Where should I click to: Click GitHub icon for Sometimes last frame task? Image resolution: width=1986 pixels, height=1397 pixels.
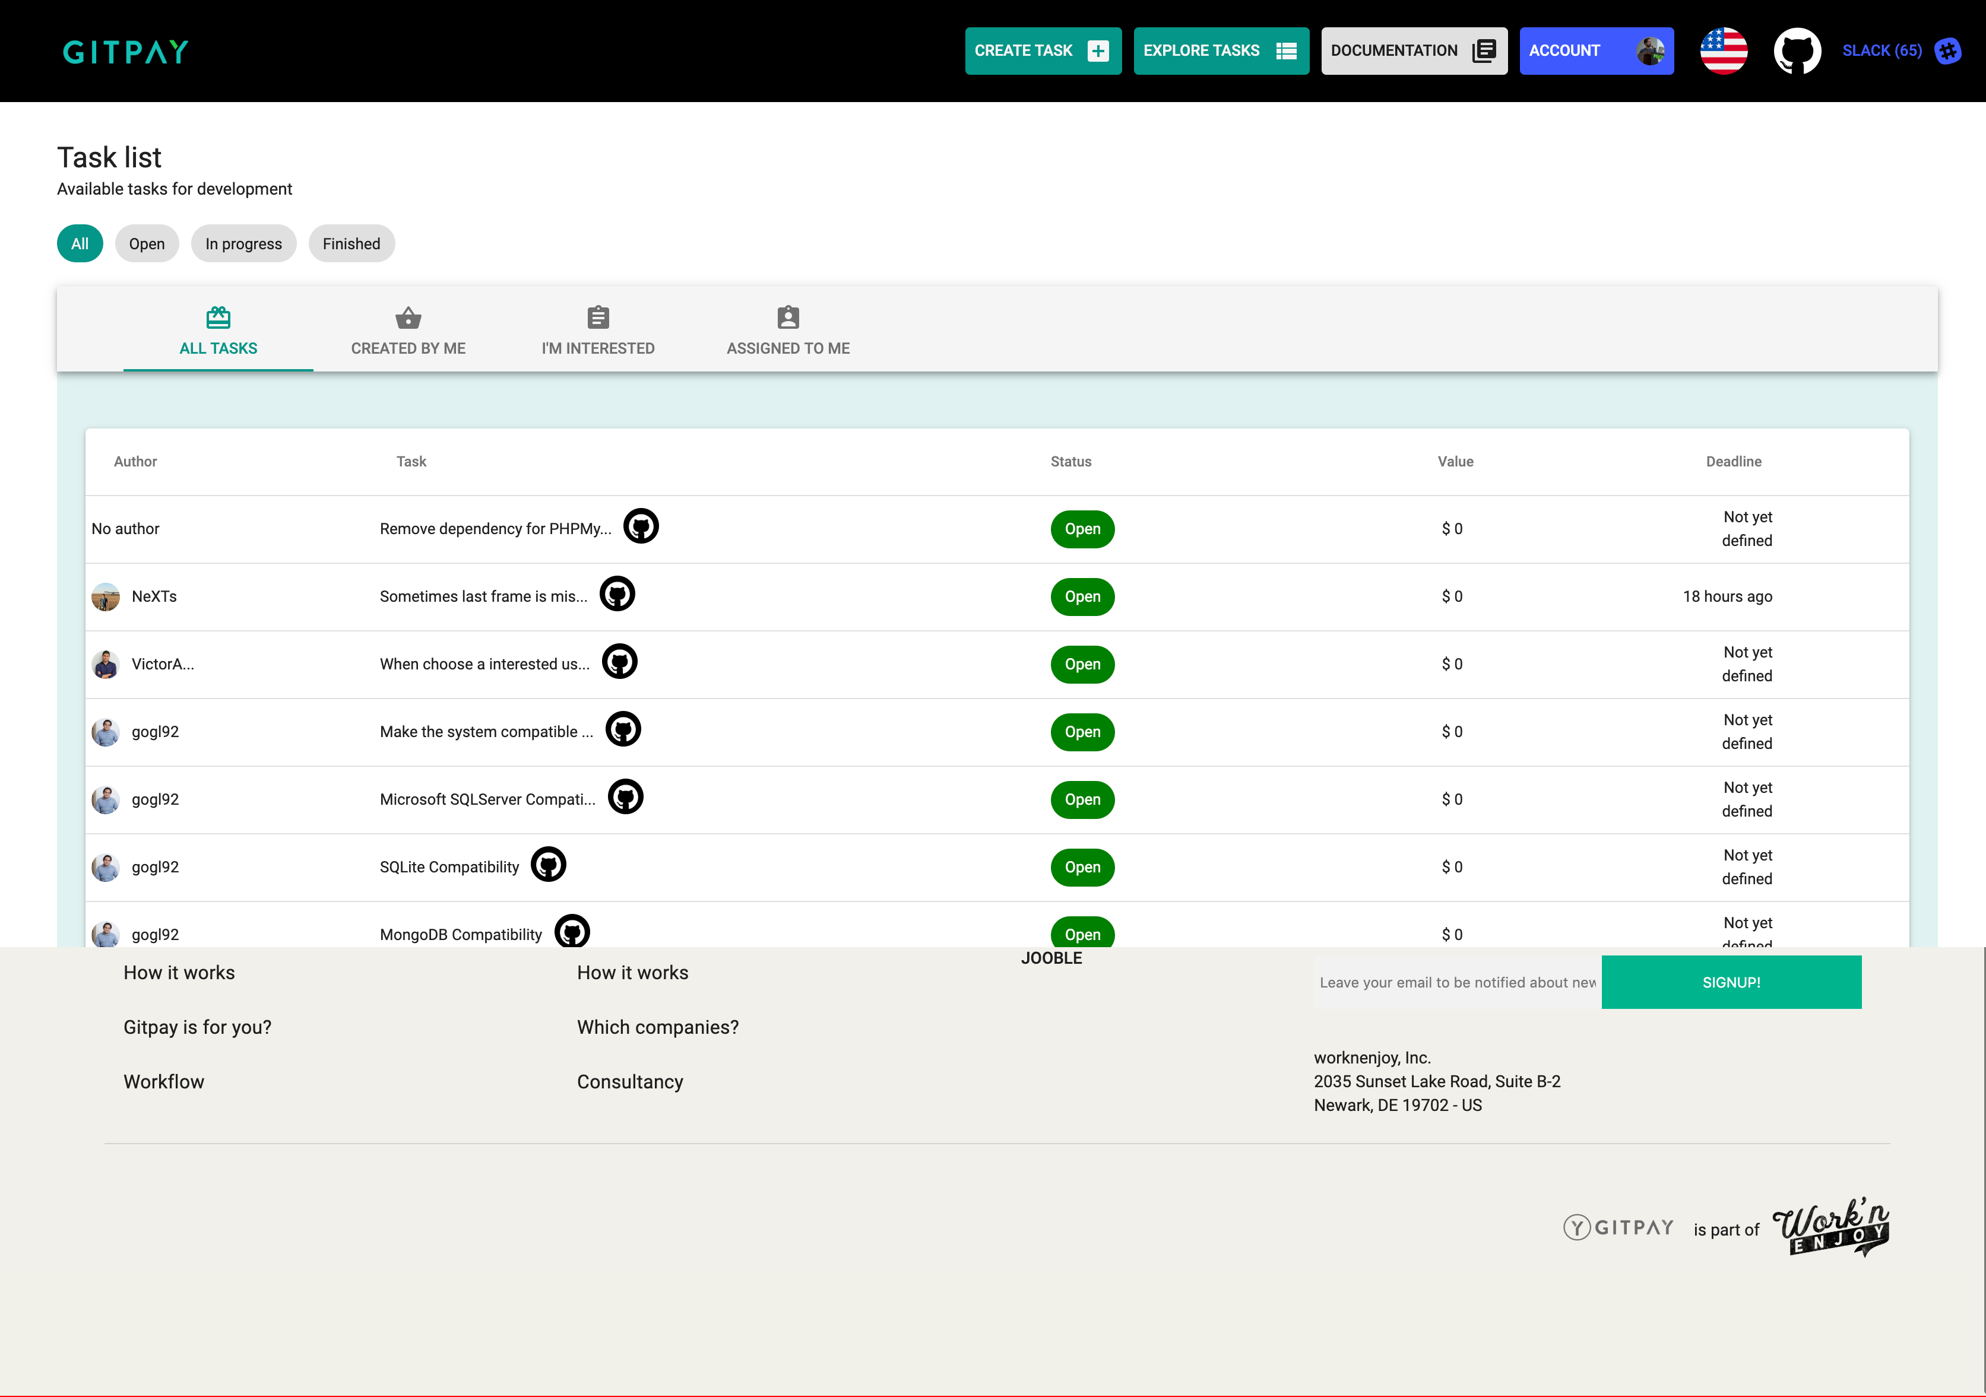[x=617, y=594]
